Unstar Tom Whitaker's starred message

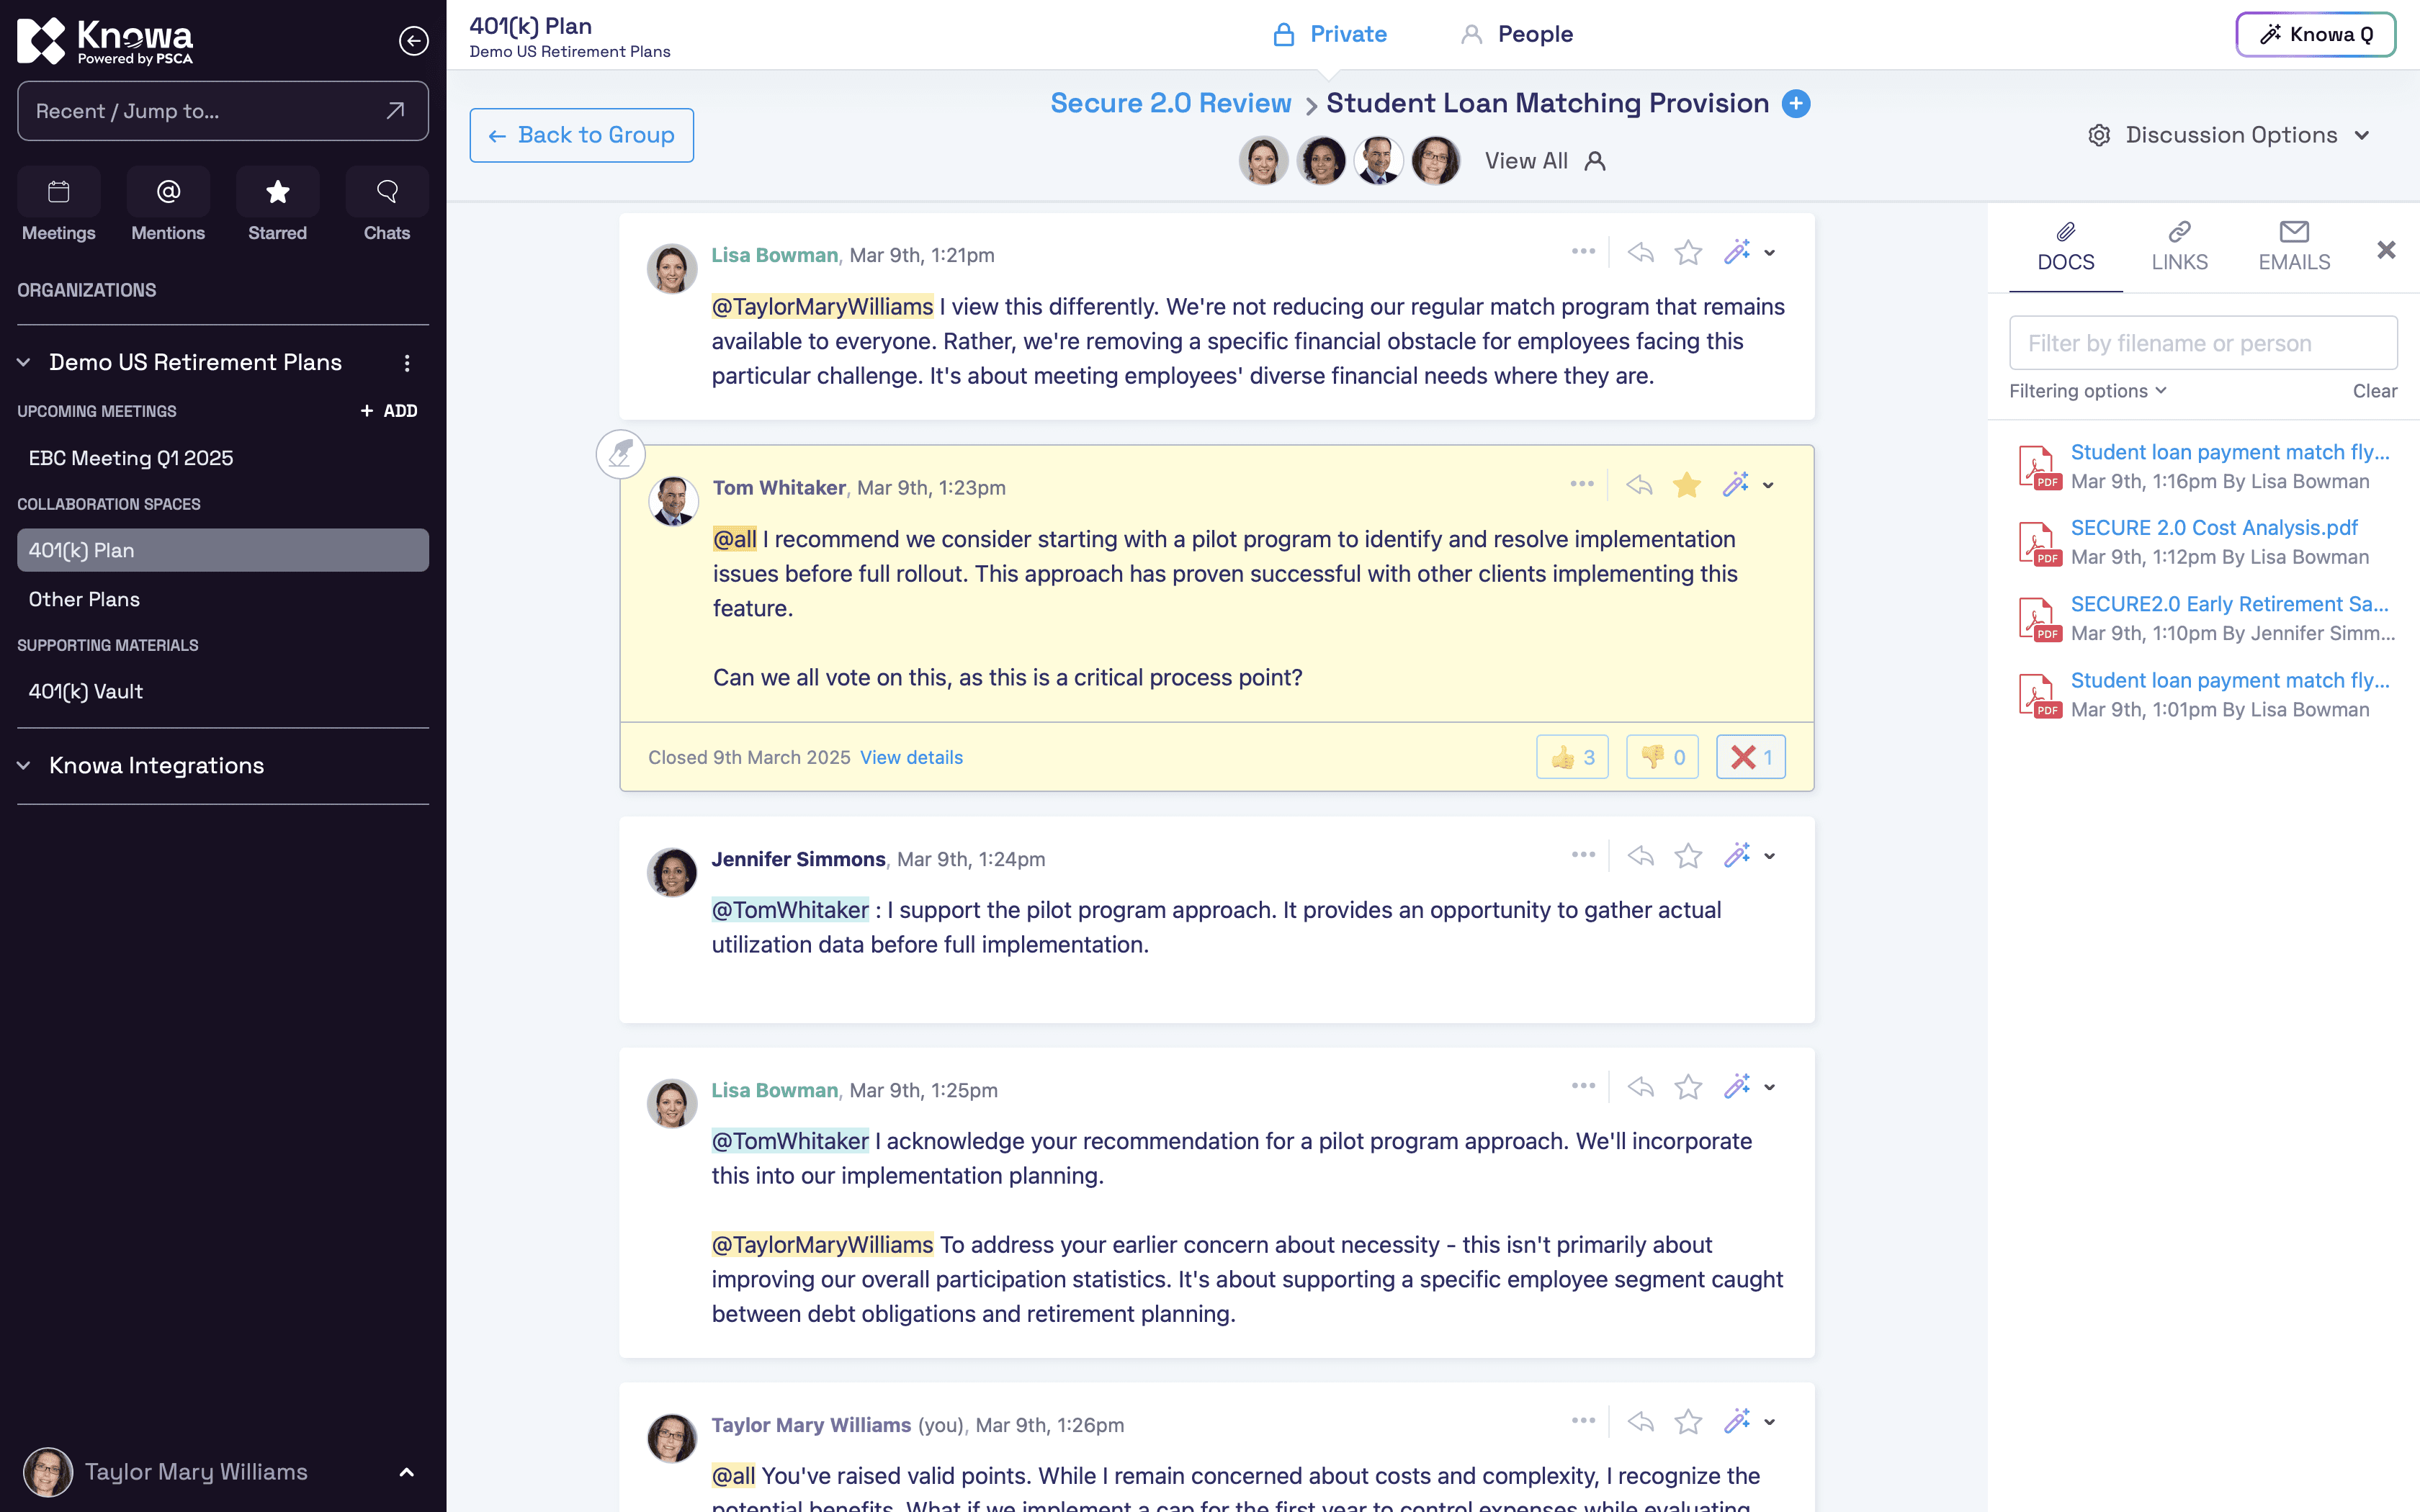pyautogui.click(x=1687, y=485)
